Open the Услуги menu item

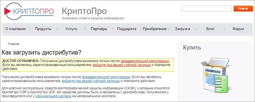(71, 29)
